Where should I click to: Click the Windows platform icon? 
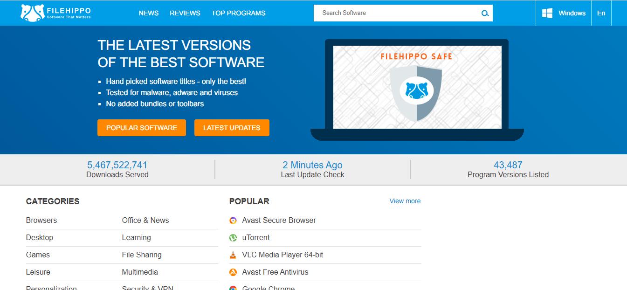[x=547, y=13]
